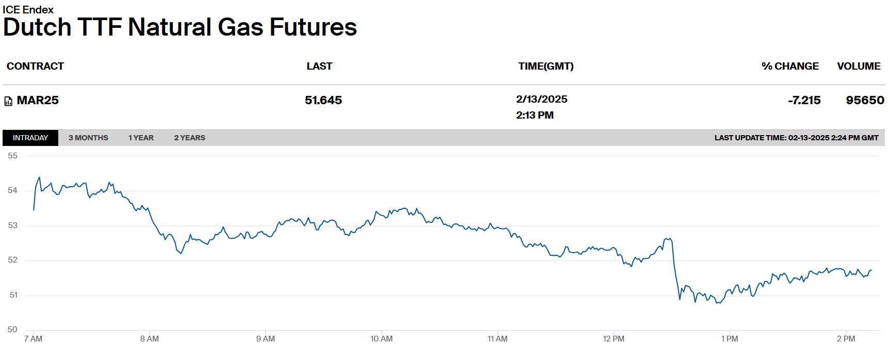Screen dimensions: 890x360
Task: Click the -7.215 percent change value
Action: point(804,100)
